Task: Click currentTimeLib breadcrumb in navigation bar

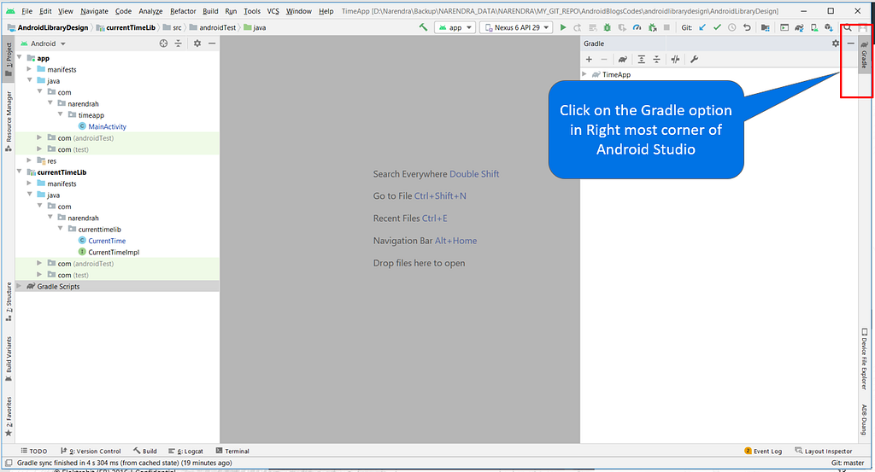Action: (131, 27)
